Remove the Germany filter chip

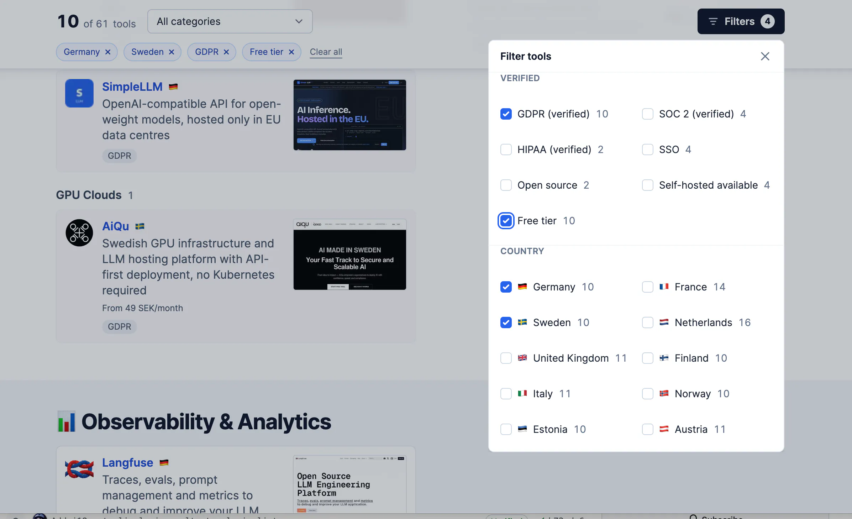click(108, 52)
